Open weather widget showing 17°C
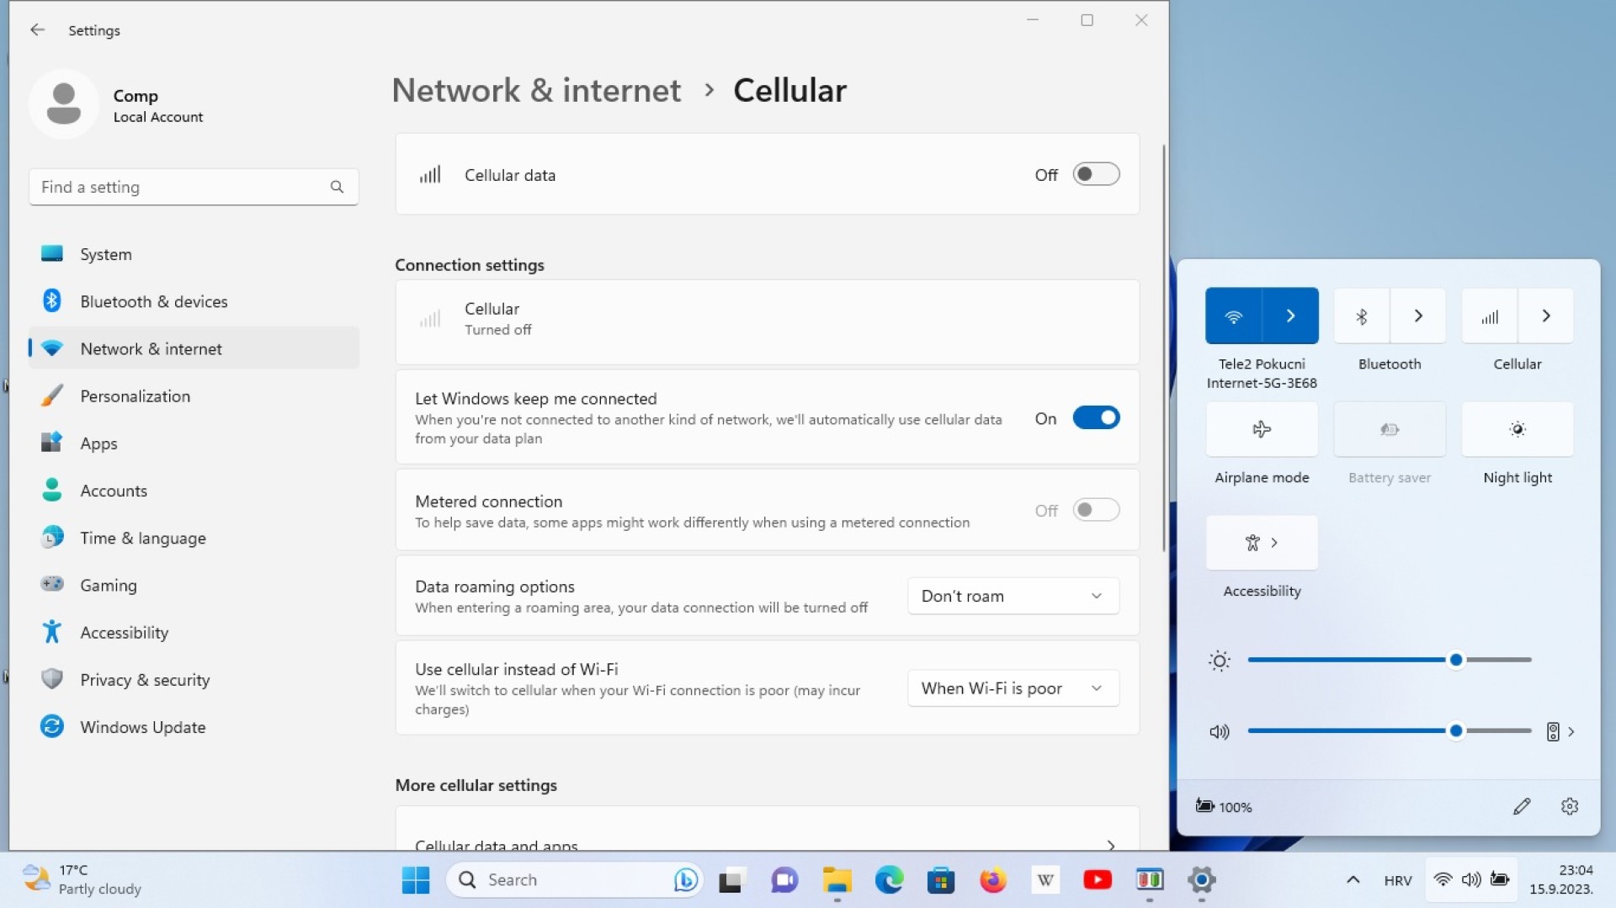The image size is (1616, 908). pos(82,880)
